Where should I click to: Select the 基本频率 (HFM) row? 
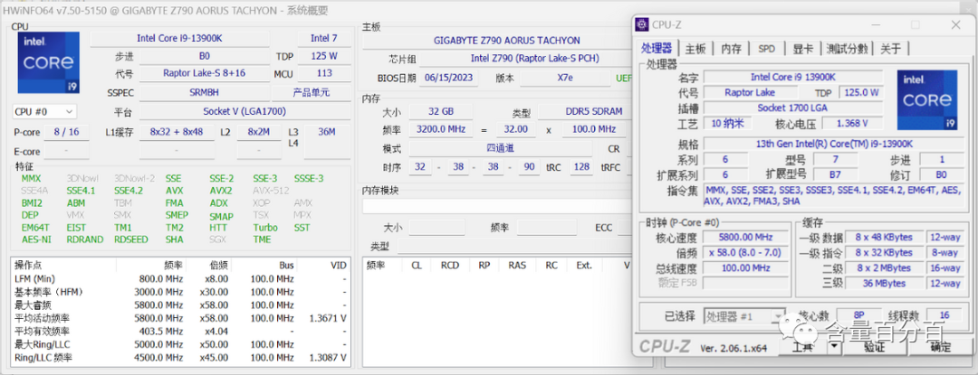[181, 292]
